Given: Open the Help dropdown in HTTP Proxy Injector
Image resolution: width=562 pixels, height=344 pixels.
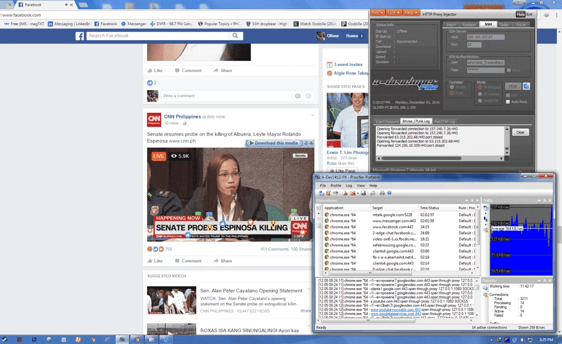Looking at the screenshot, I should 412,13.
